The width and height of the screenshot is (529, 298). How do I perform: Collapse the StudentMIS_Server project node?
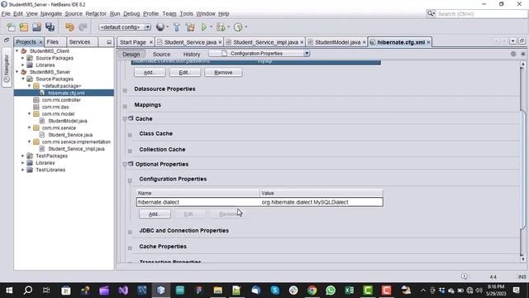click(x=17, y=72)
